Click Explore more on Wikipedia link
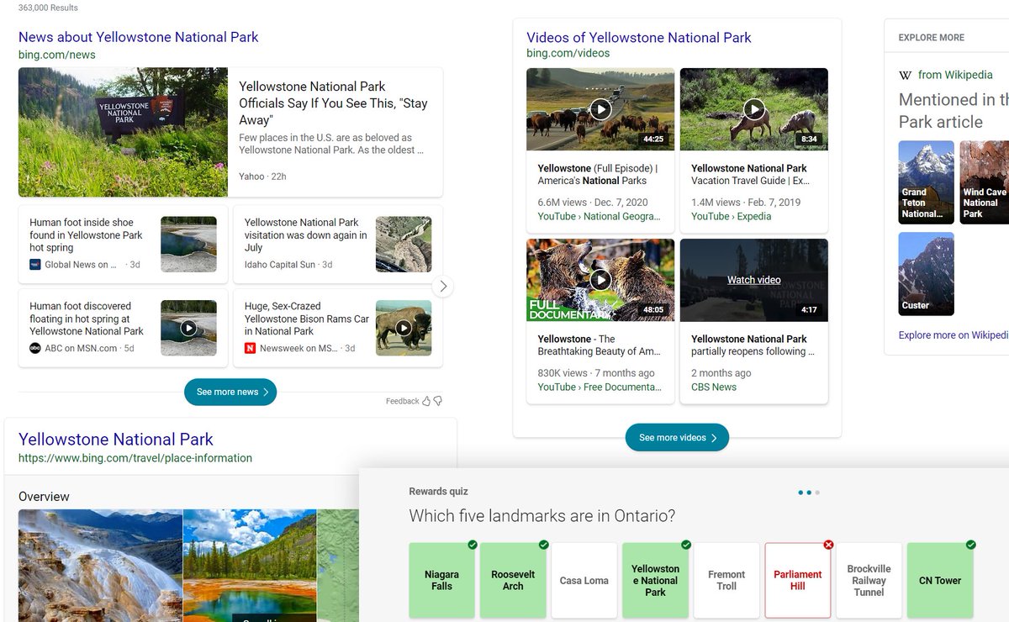 pos(954,335)
